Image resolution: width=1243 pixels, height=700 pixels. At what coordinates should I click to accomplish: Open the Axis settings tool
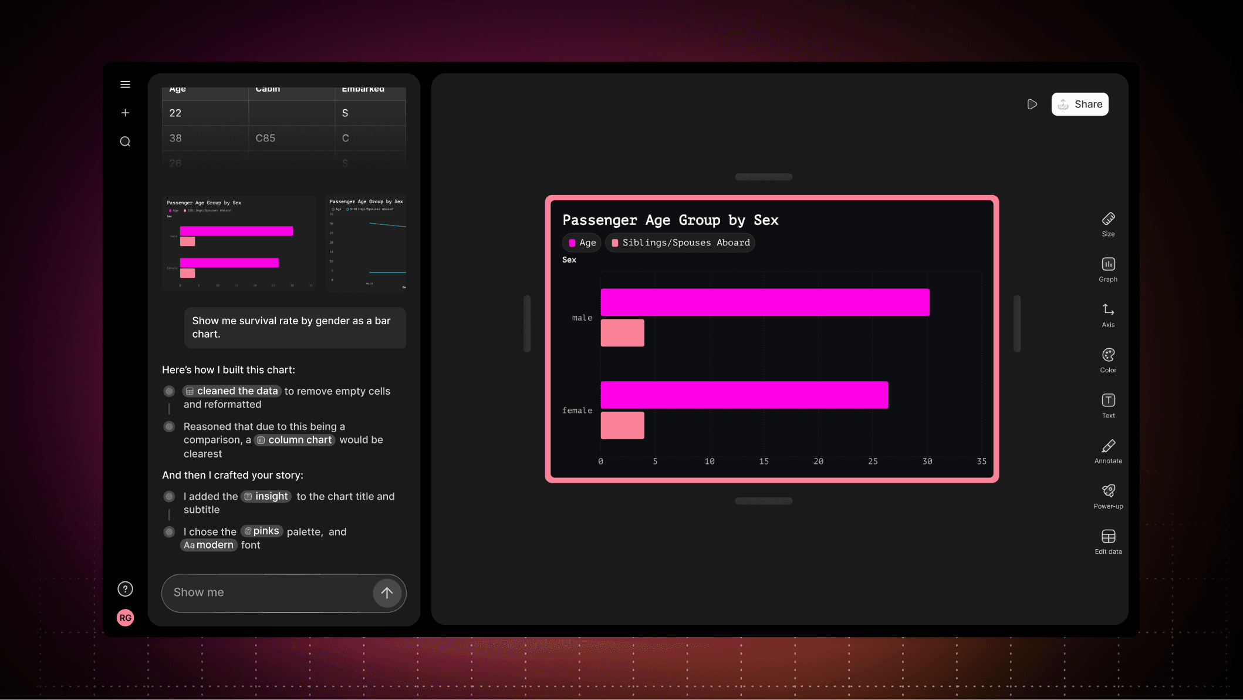pyautogui.click(x=1108, y=315)
